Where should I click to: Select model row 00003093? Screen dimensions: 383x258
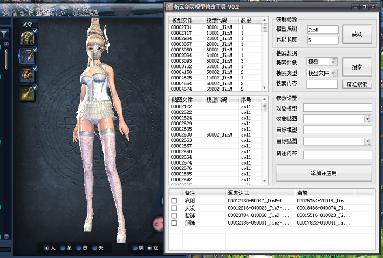[x=215, y=61]
